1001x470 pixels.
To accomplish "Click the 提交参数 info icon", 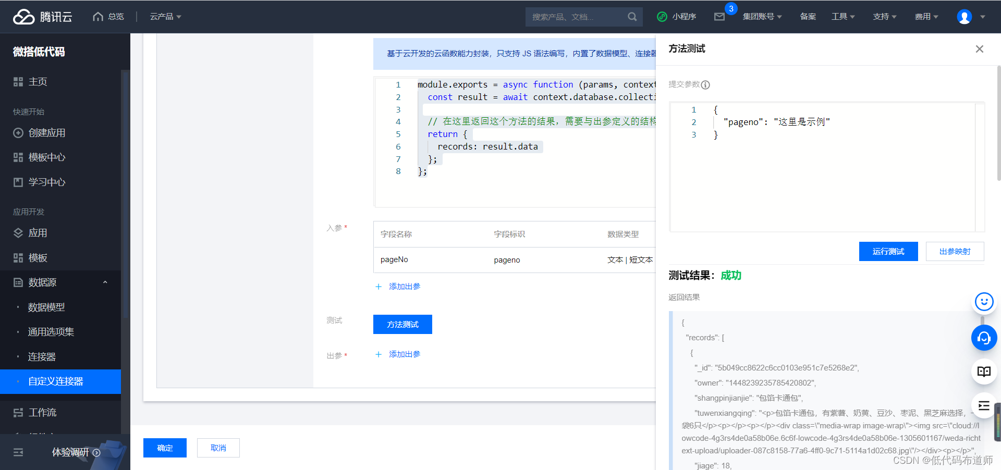I will point(705,85).
